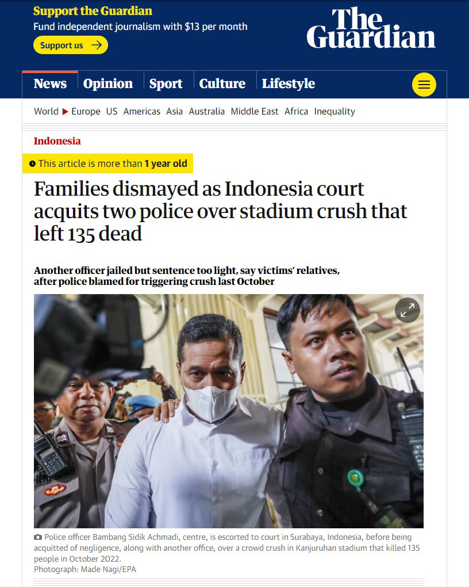Open the Inequality link
Image resolution: width=469 pixels, height=587 pixels.
tap(335, 112)
